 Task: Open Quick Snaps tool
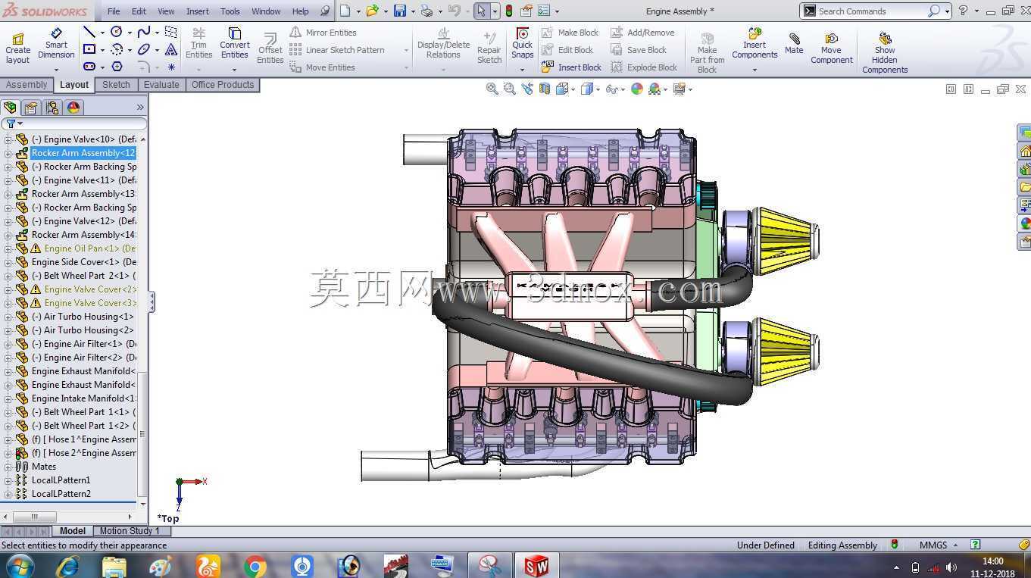pyautogui.click(x=522, y=44)
